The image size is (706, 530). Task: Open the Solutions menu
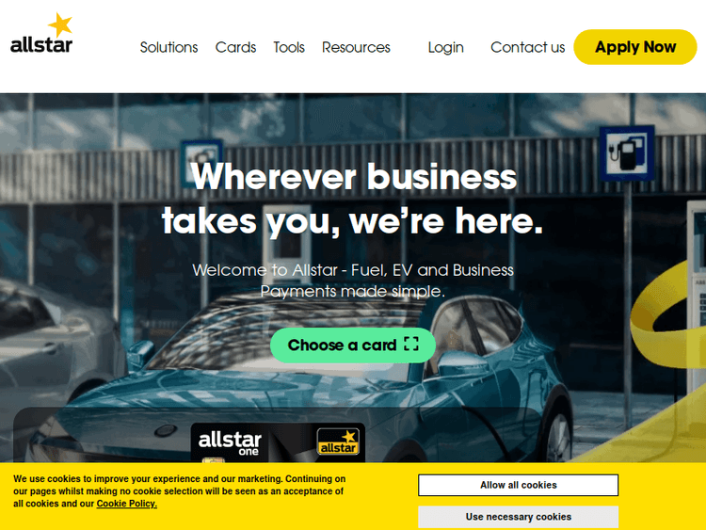pos(168,47)
